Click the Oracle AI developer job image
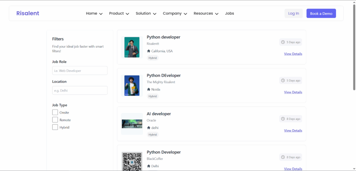The image size is (356, 171). point(132,124)
